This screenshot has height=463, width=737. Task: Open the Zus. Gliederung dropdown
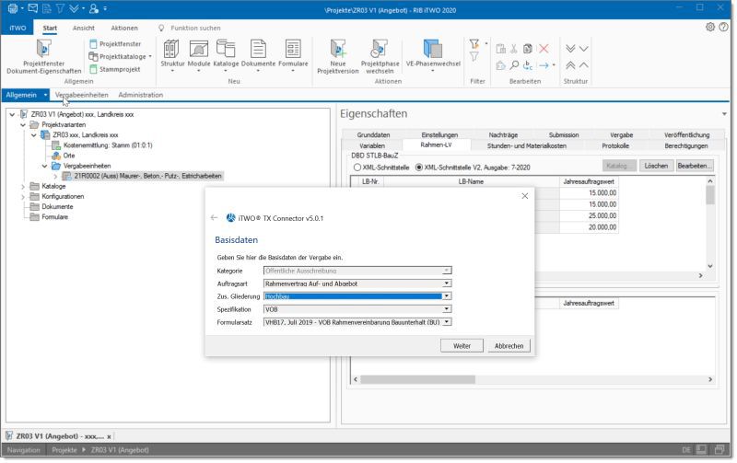coord(447,296)
